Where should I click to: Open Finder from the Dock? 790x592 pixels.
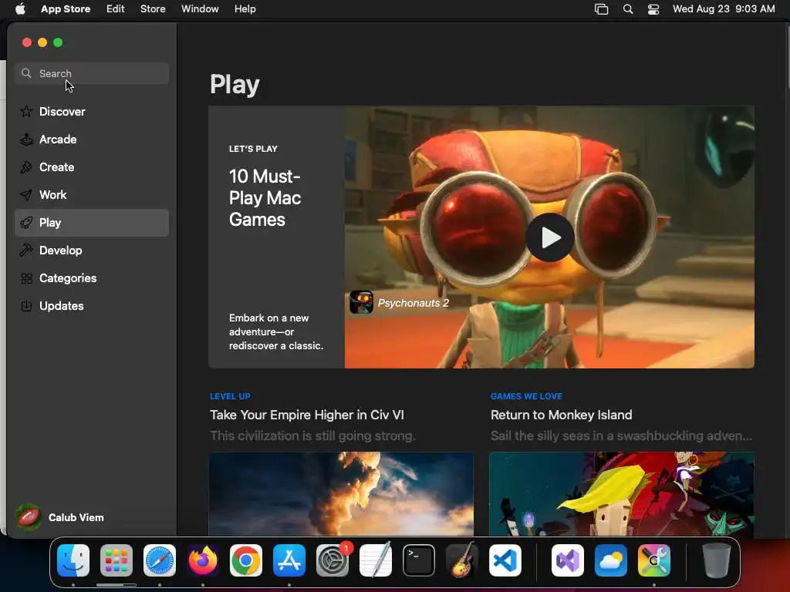73,560
